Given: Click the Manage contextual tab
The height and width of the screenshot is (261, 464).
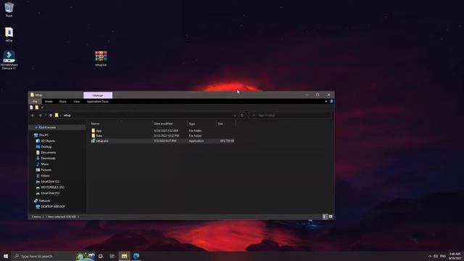Looking at the screenshot, I should point(98,95).
